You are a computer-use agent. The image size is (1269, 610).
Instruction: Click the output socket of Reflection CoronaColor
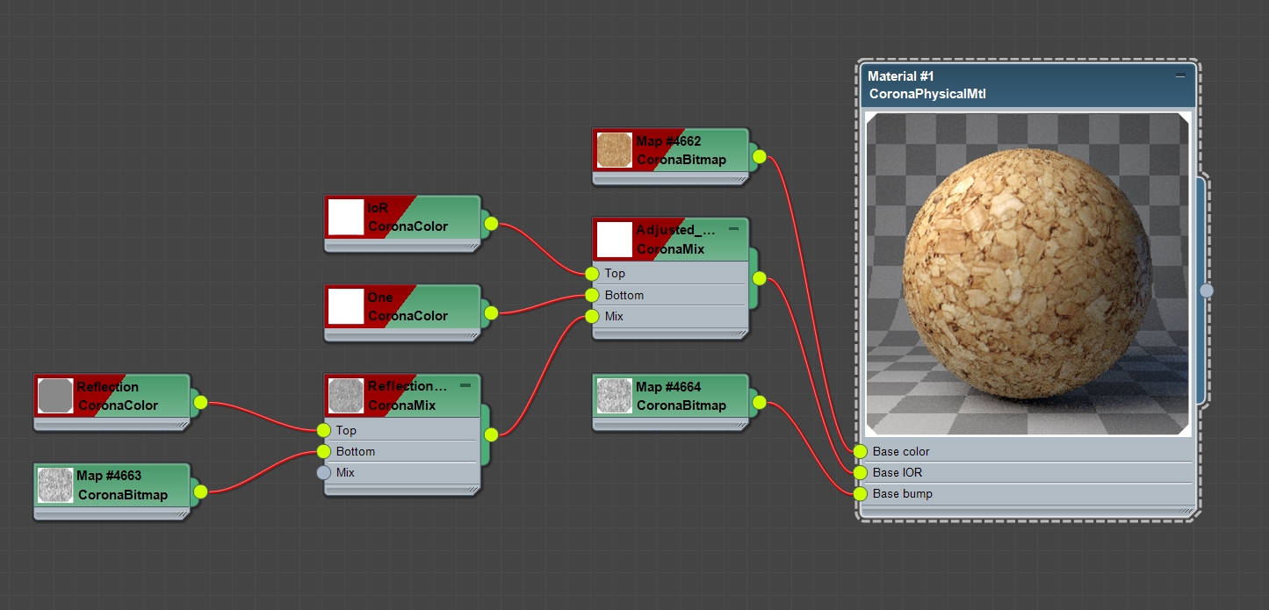(x=200, y=402)
